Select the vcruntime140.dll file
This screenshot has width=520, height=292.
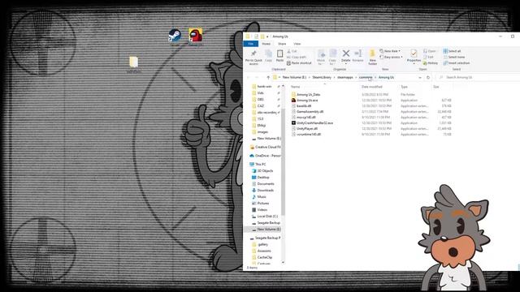click(x=309, y=135)
